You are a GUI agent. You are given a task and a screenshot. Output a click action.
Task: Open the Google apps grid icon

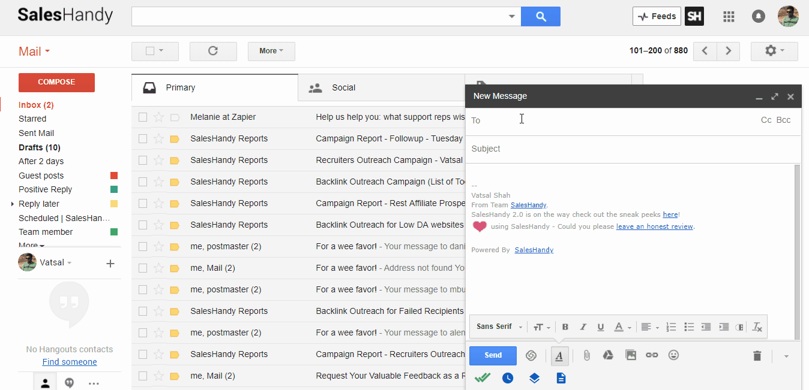[729, 17]
